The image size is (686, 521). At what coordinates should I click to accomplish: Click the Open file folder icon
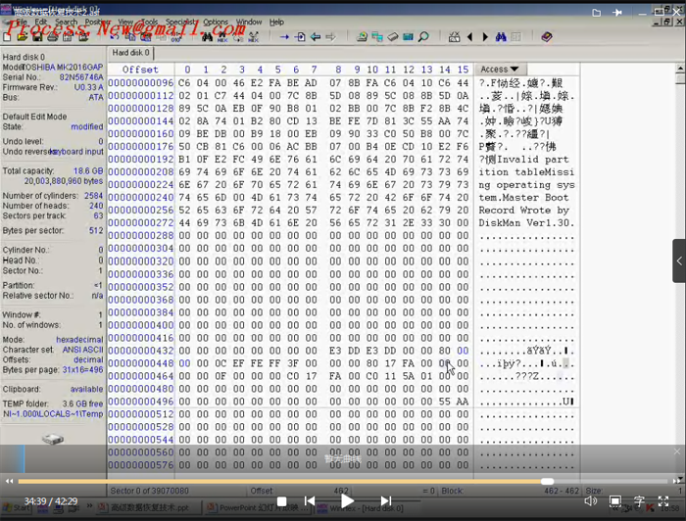click(23, 37)
